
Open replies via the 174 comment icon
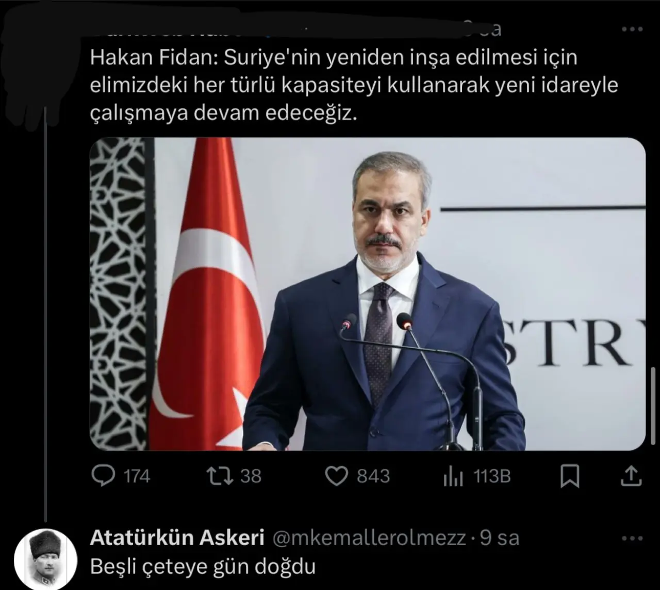[x=103, y=476]
